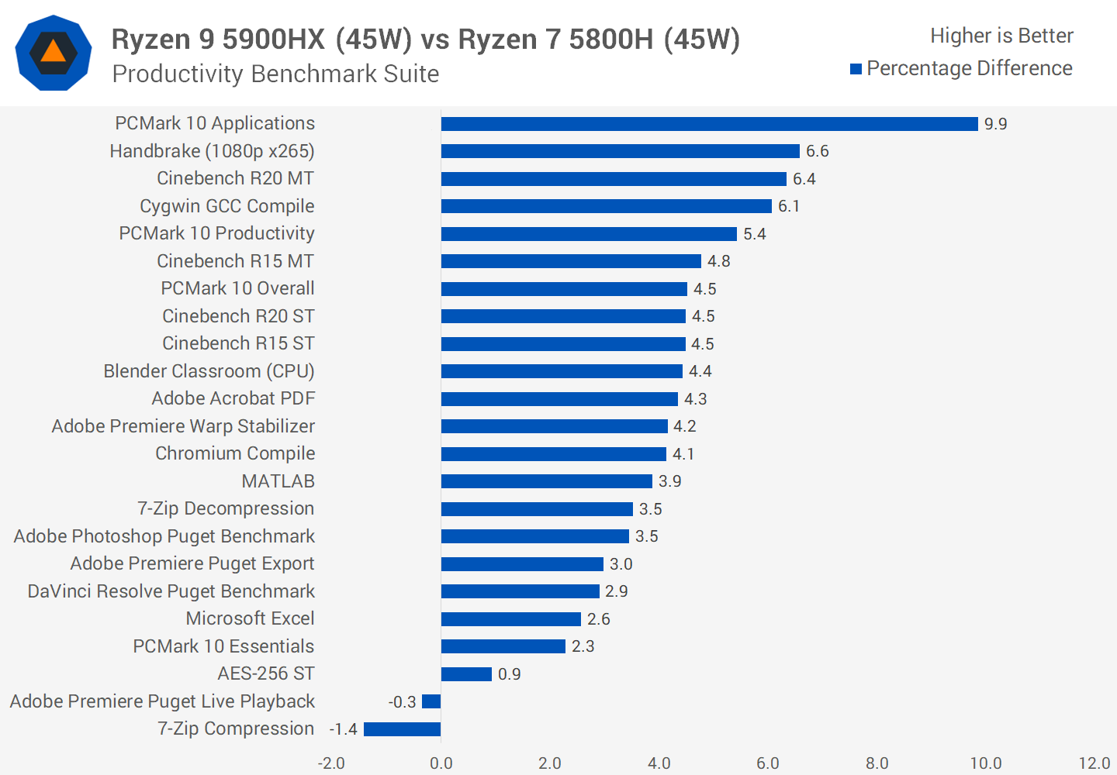Viewport: 1117px width, 775px height.
Task: Select the AES-256 ST bar
Action: click(466, 674)
